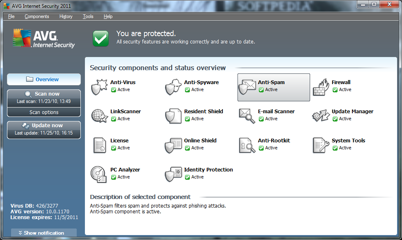Start a scan with Scan now
This screenshot has height=240, width=402.
point(43,93)
